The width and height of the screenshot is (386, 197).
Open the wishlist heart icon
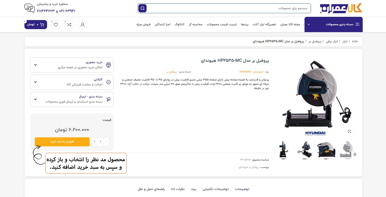click(x=56, y=25)
